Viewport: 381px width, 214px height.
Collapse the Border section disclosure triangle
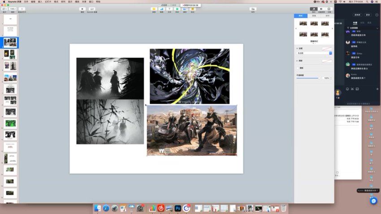297,48
